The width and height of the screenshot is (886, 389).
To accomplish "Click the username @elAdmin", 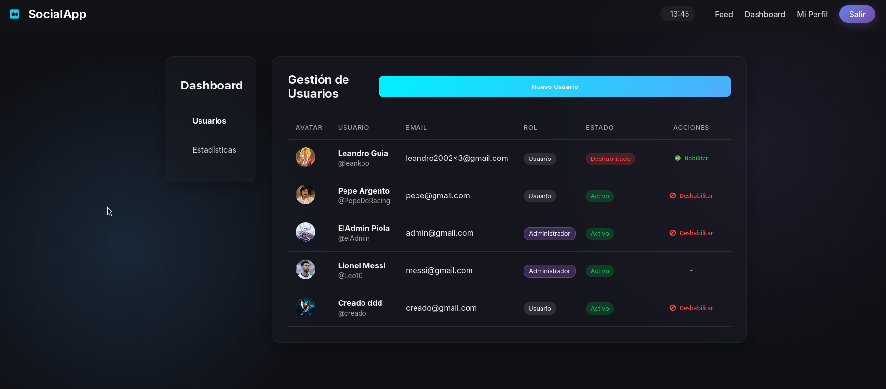I will pos(354,238).
